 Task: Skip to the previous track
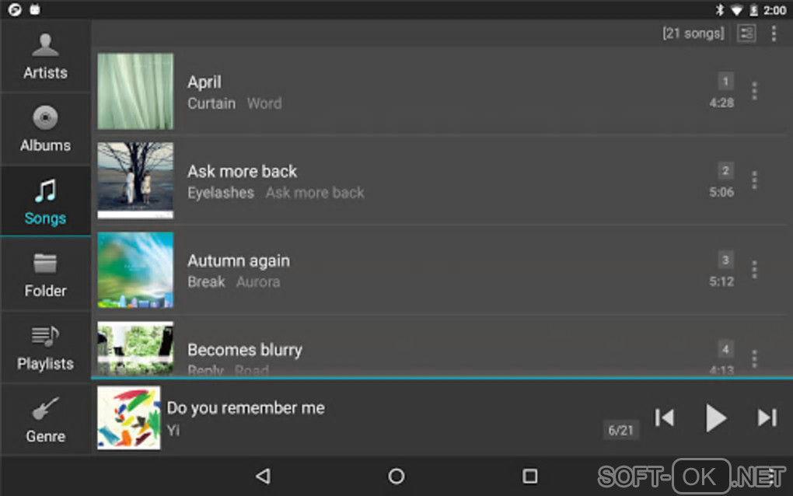tap(665, 417)
